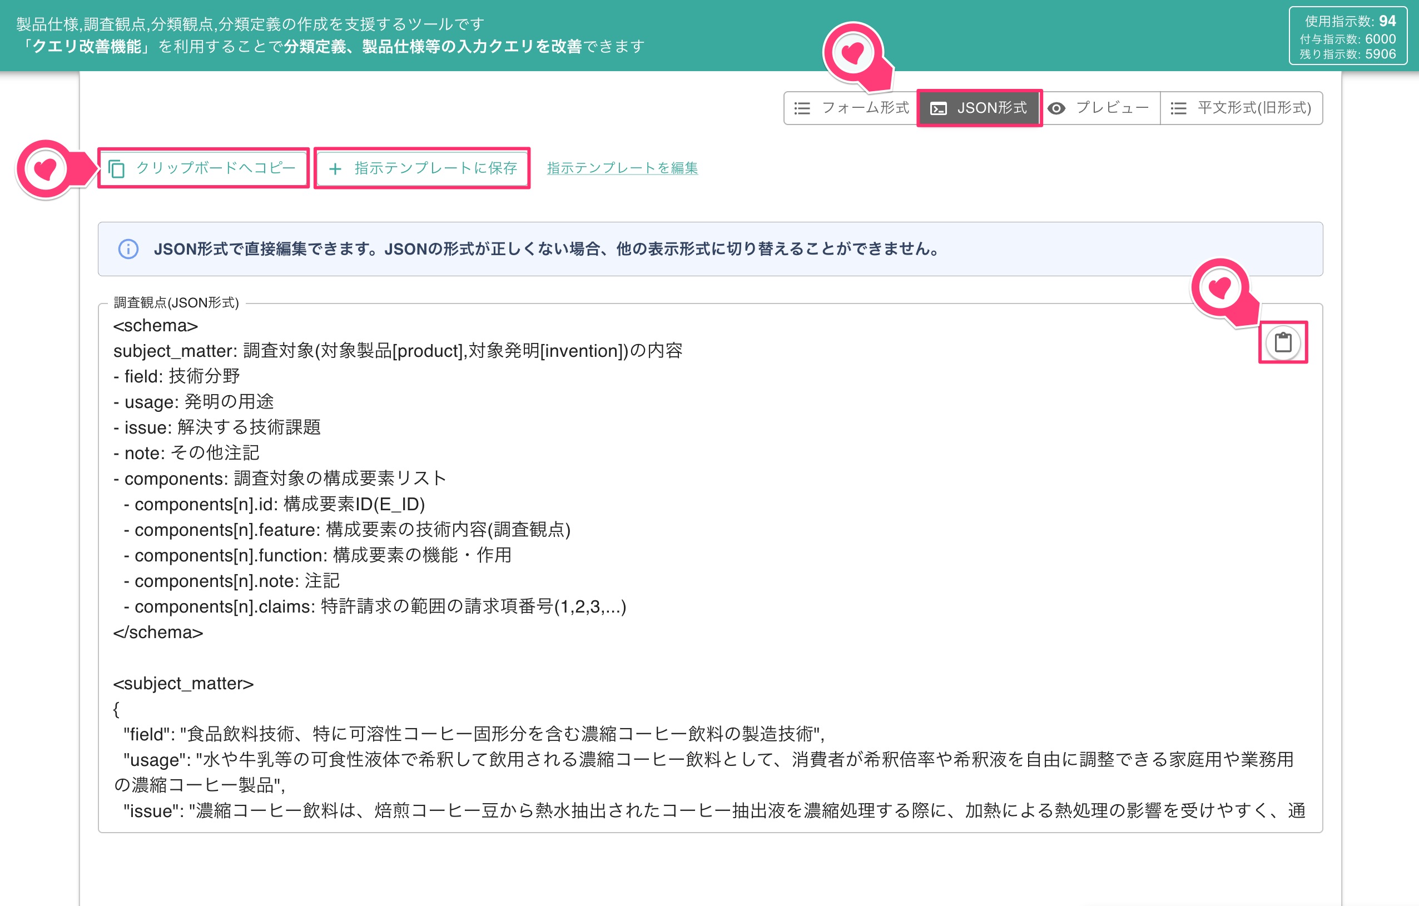Click the "components[n].claims" schema line
Screen dimensions: 1419x906
point(375,606)
